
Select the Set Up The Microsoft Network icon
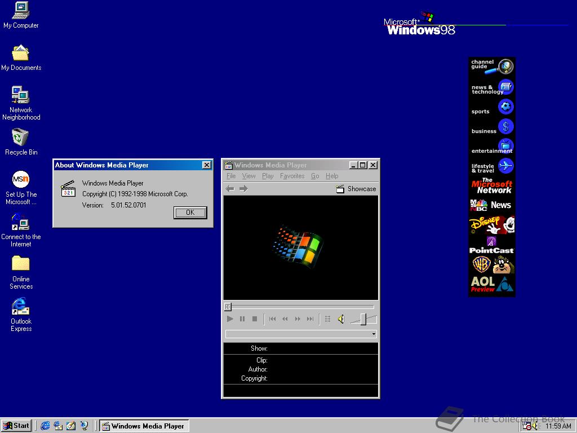tap(21, 188)
